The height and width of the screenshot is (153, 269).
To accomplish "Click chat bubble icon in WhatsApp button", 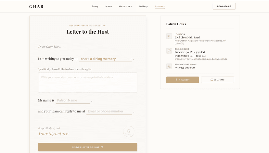I will point(212,80).
